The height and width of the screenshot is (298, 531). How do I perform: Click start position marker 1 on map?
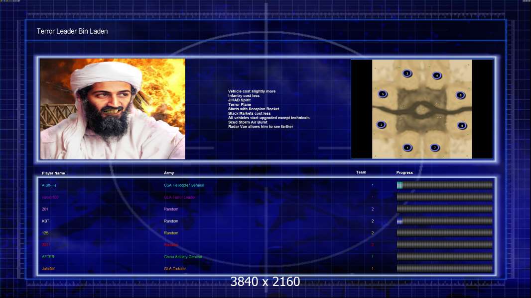[407, 148]
